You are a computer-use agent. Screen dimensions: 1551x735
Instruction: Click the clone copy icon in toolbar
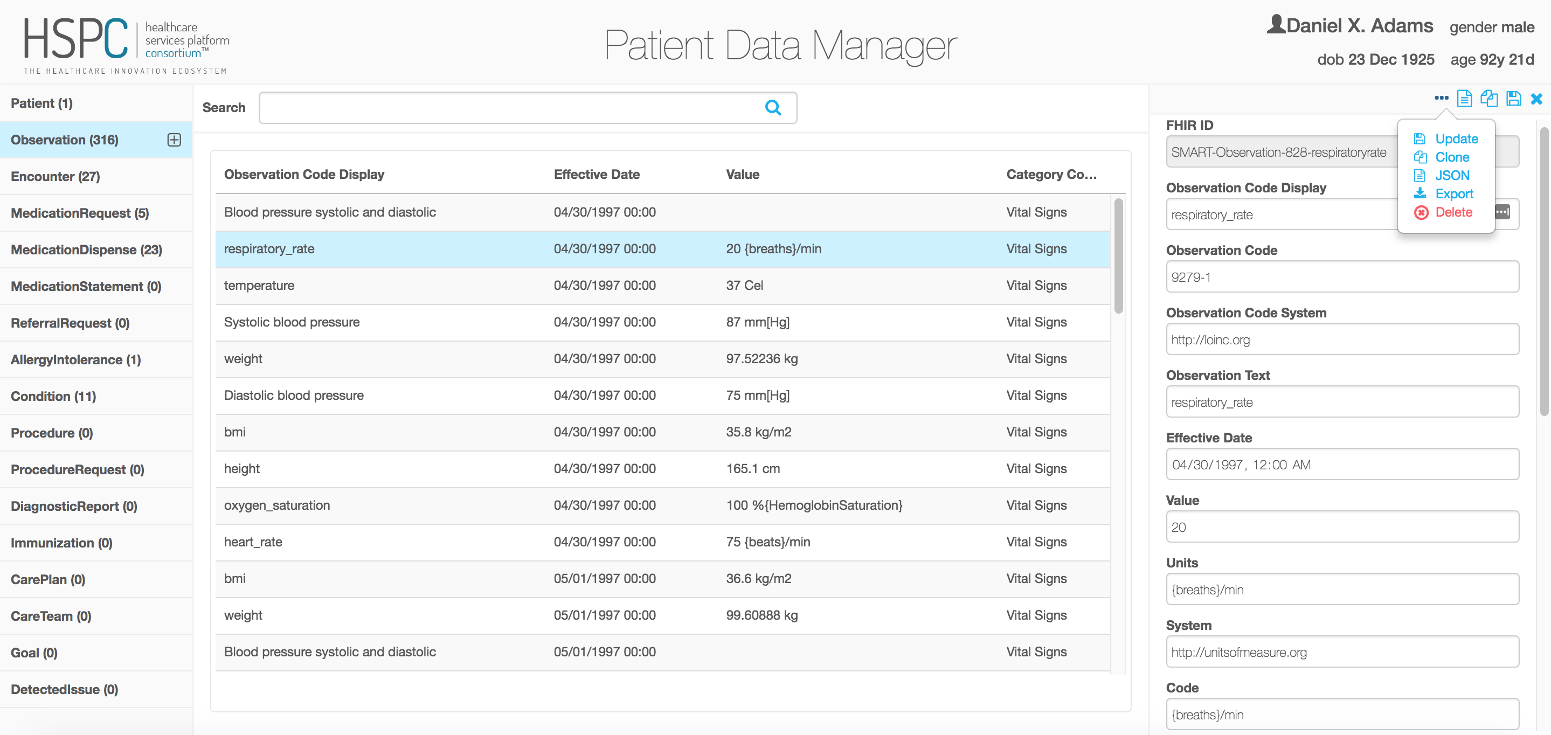click(1489, 98)
